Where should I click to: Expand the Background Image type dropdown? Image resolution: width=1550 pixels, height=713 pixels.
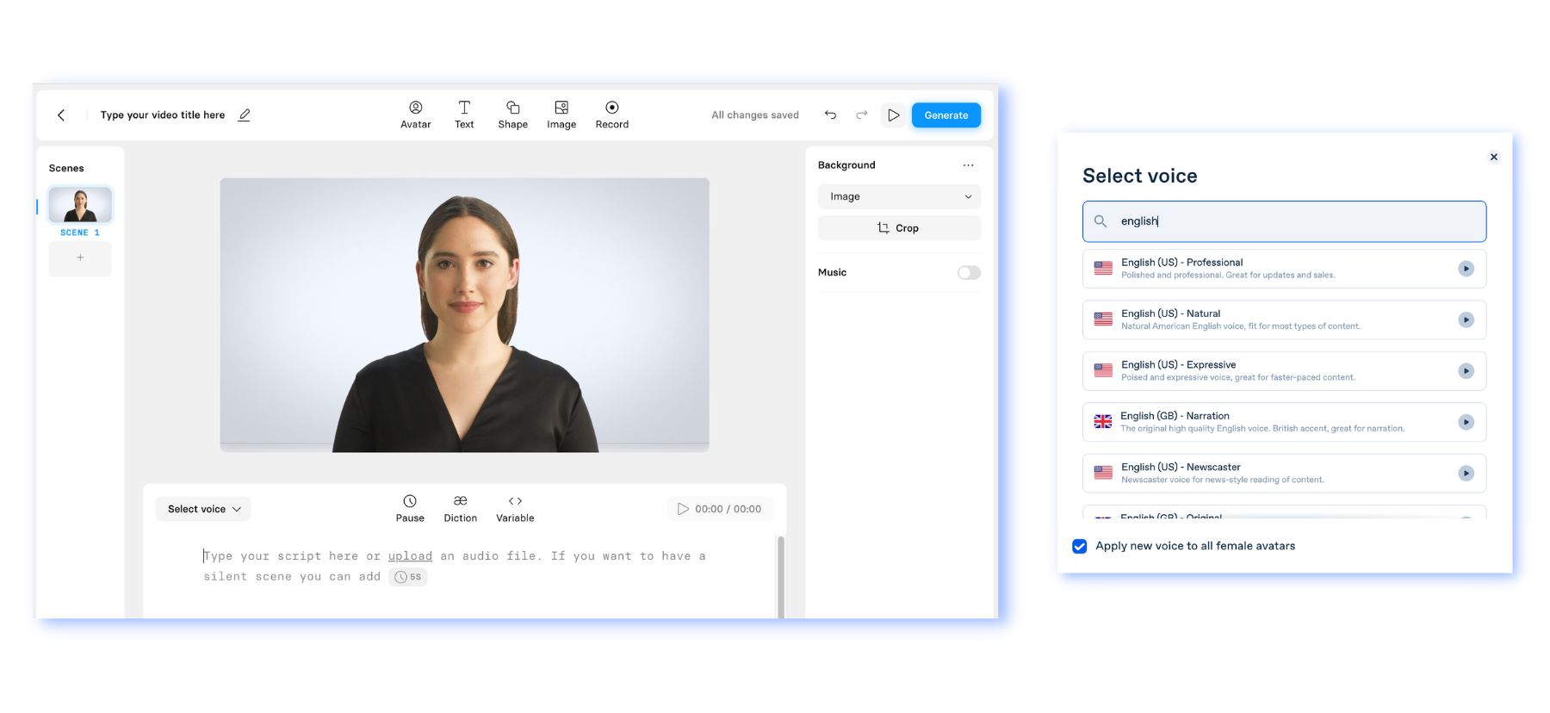point(899,197)
